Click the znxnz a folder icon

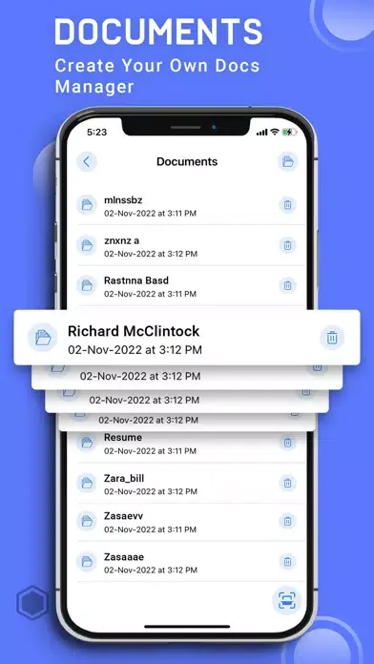click(x=87, y=245)
